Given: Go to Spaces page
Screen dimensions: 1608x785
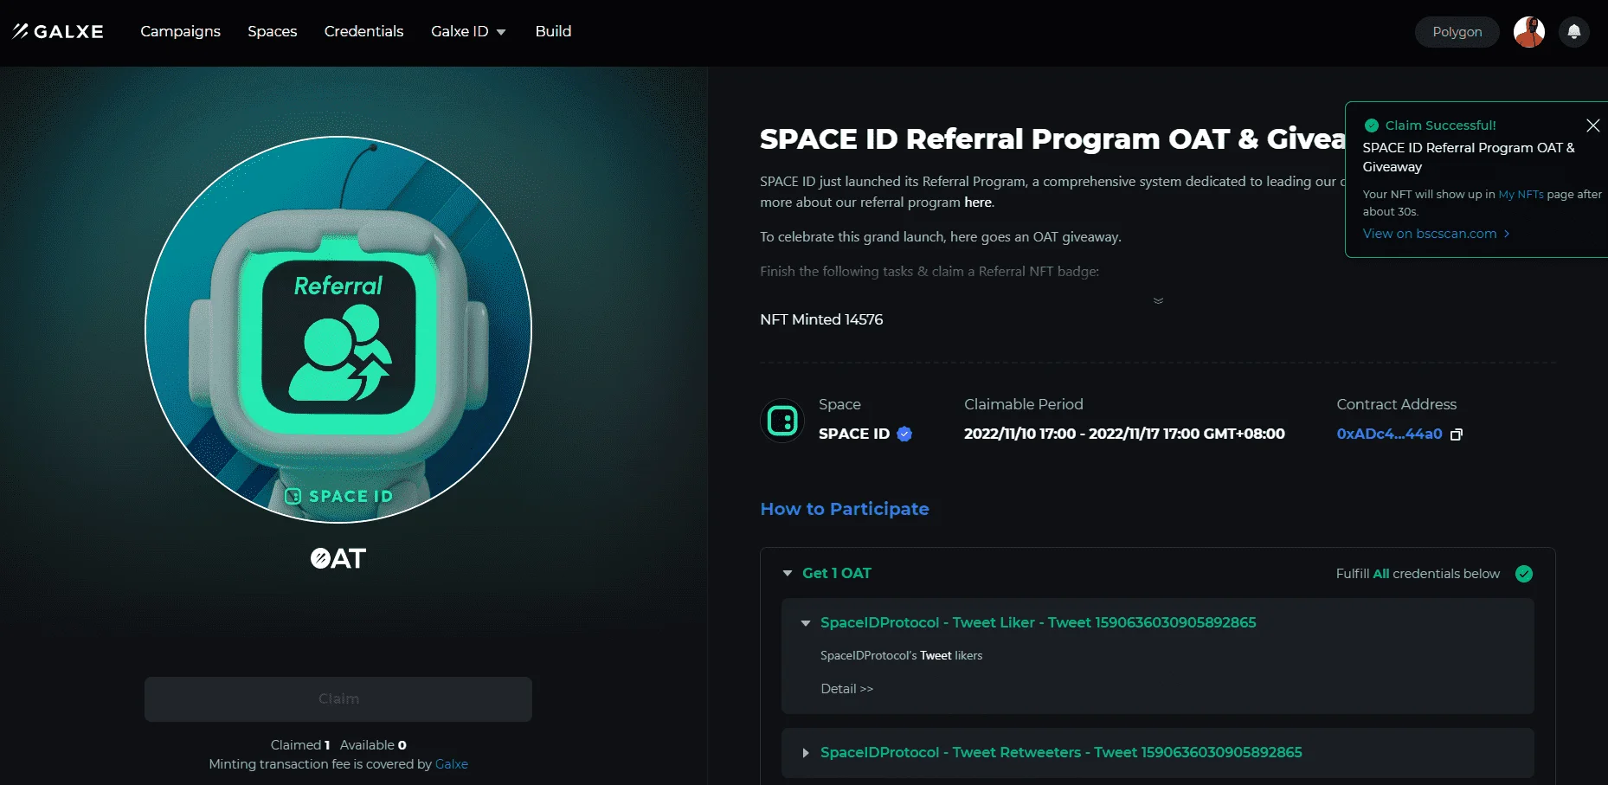Looking at the screenshot, I should [x=273, y=31].
